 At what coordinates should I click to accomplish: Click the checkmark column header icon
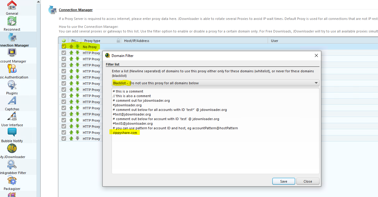point(64,40)
